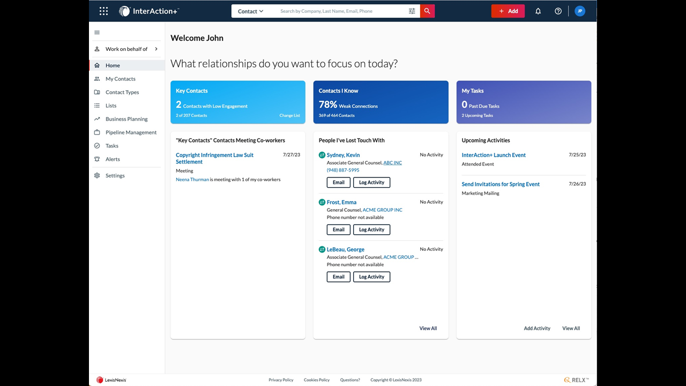Image resolution: width=686 pixels, height=386 pixels.
Task: Open Frost, Emma contact
Action: 341,202
